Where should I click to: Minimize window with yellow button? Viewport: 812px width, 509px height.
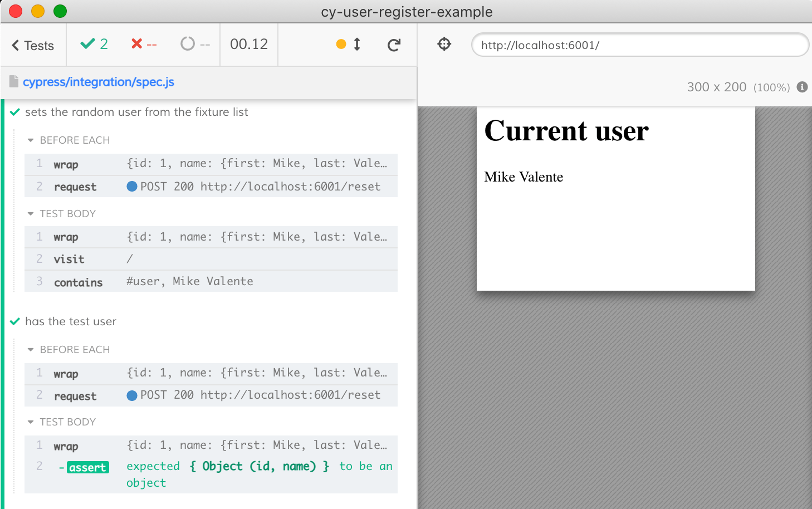pos(38,11)
